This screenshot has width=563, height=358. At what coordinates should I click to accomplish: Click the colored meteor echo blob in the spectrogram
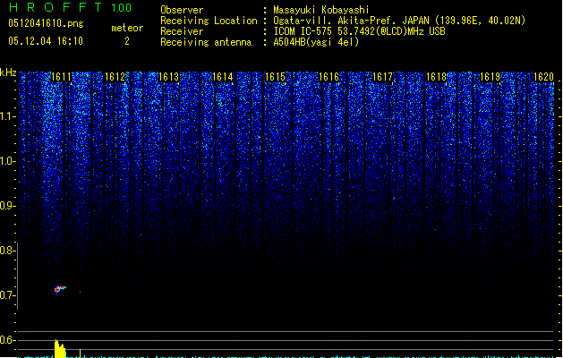coord(60,289)
